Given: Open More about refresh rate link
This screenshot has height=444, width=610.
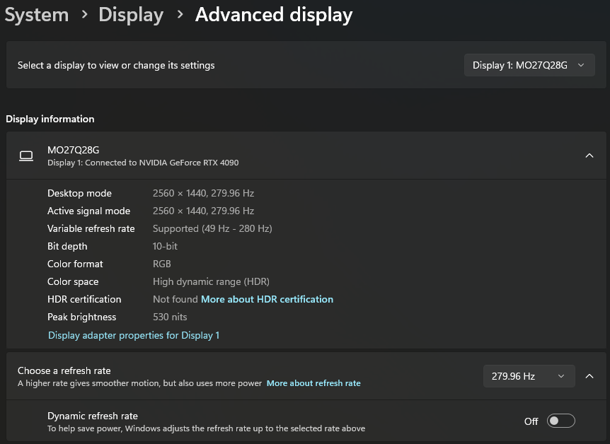Looking at the screenshot, I should pos(313,383).
